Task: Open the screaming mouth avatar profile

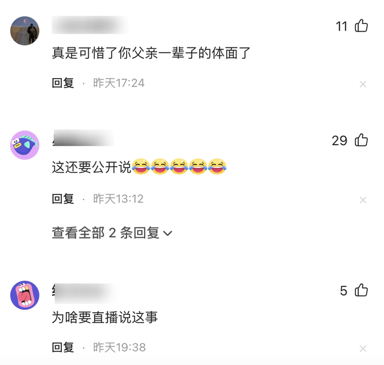Action: [x=25, y=295]
